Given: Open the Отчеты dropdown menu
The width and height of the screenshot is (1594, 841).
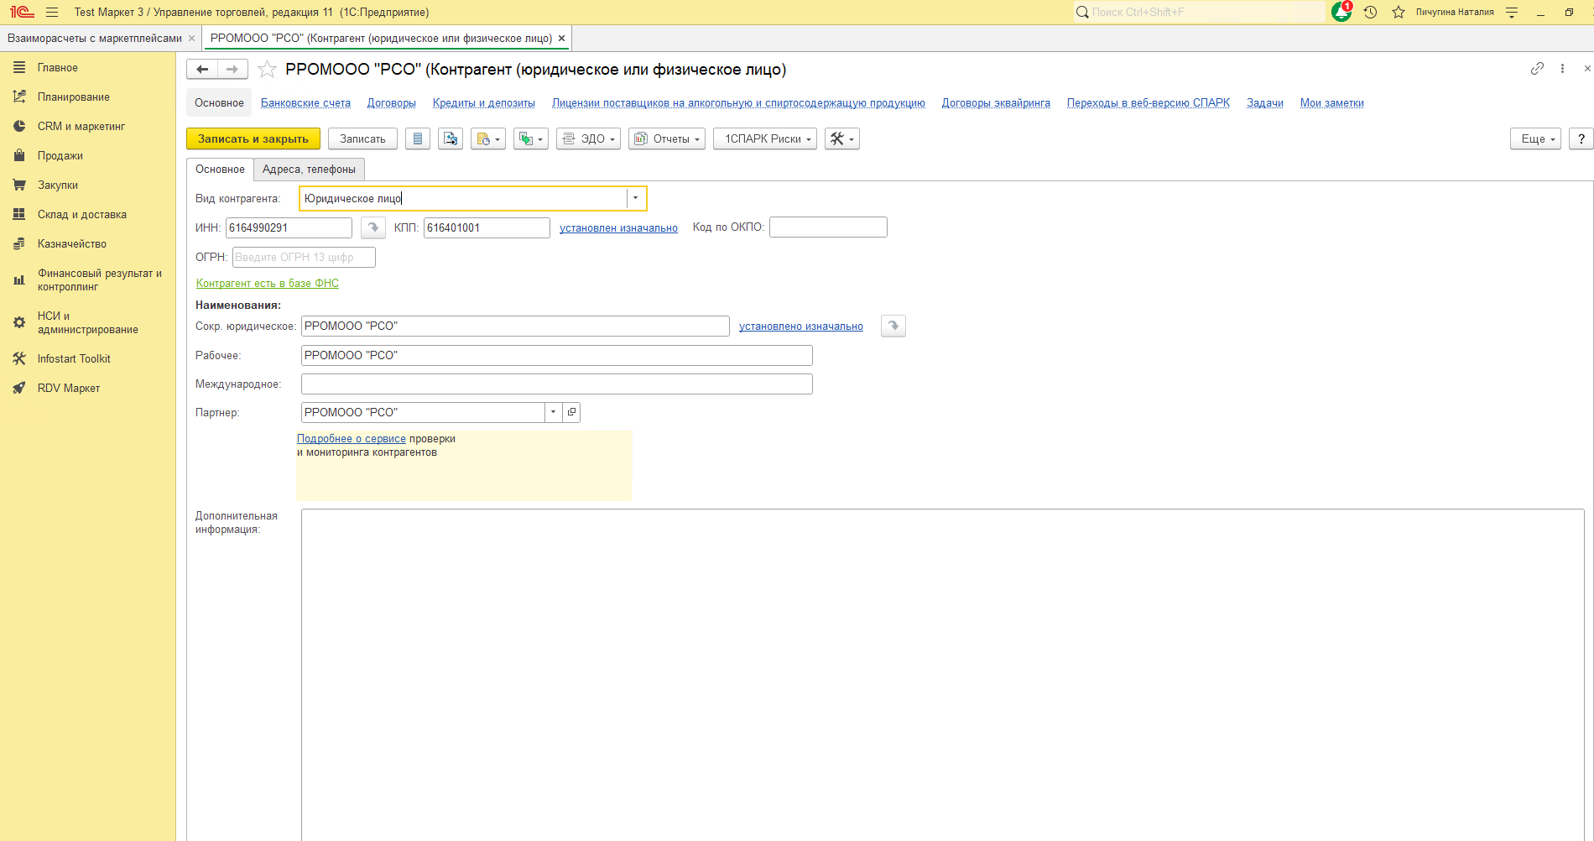Looking at the screenshot, I should (667, 139).
